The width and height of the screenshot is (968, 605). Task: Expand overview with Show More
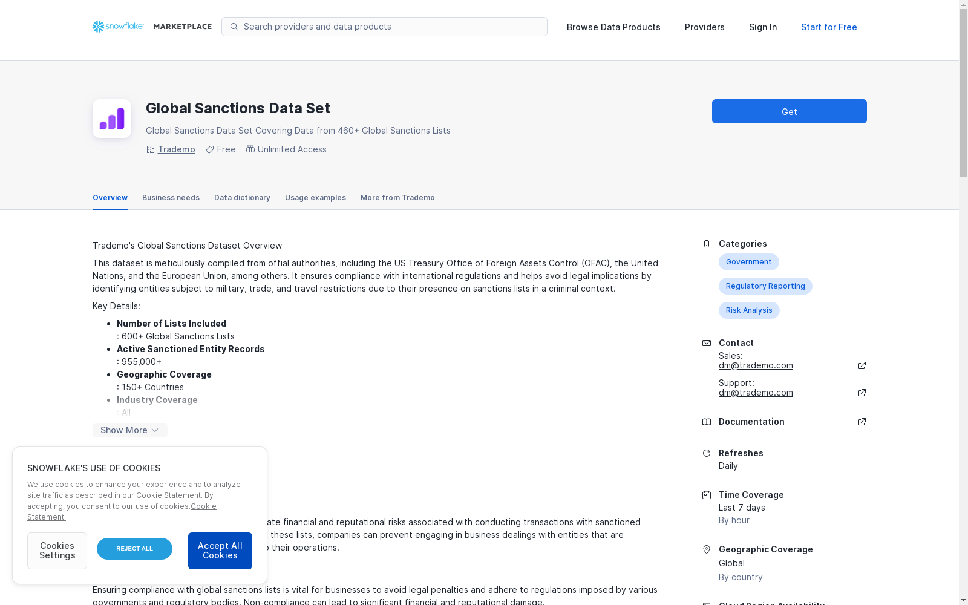pos(129,430)
